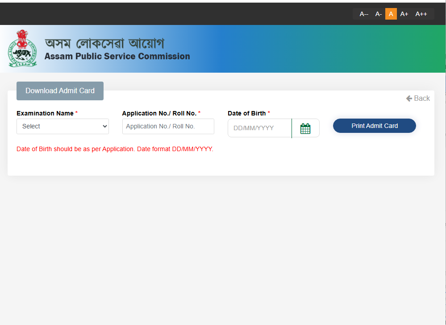The image size is (446, 325).
Task: Click the DD/MM/YYYY date of birth field
Action: pos(259,128)
